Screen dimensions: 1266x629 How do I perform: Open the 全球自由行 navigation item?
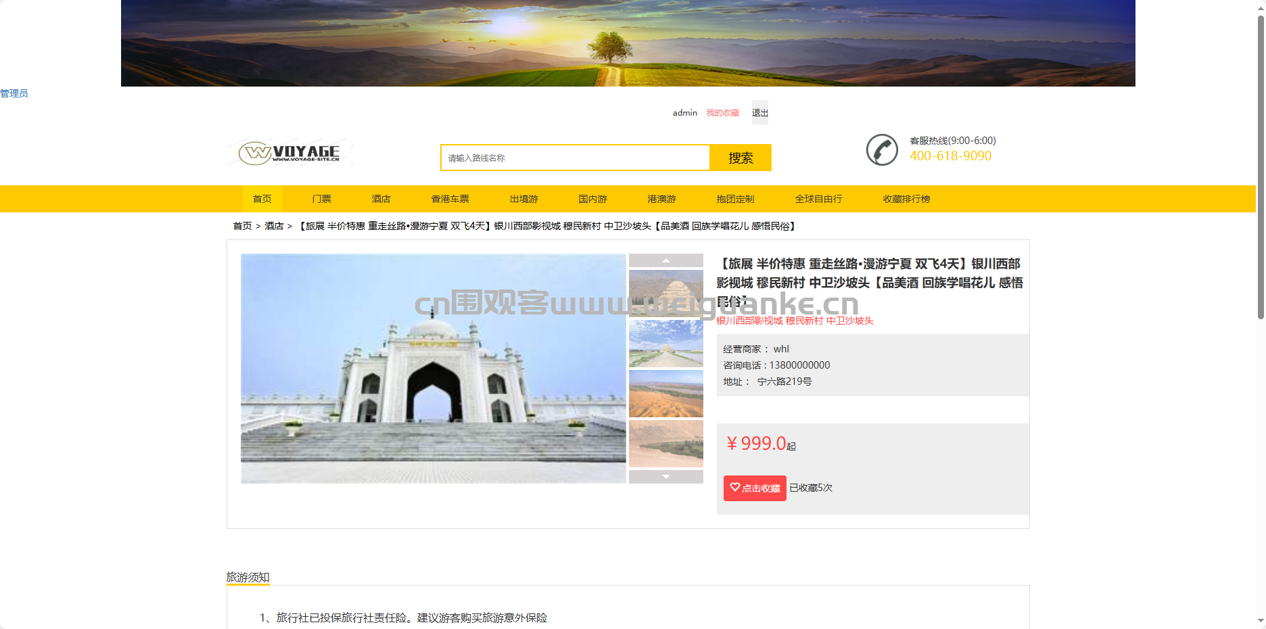(819, 199)
